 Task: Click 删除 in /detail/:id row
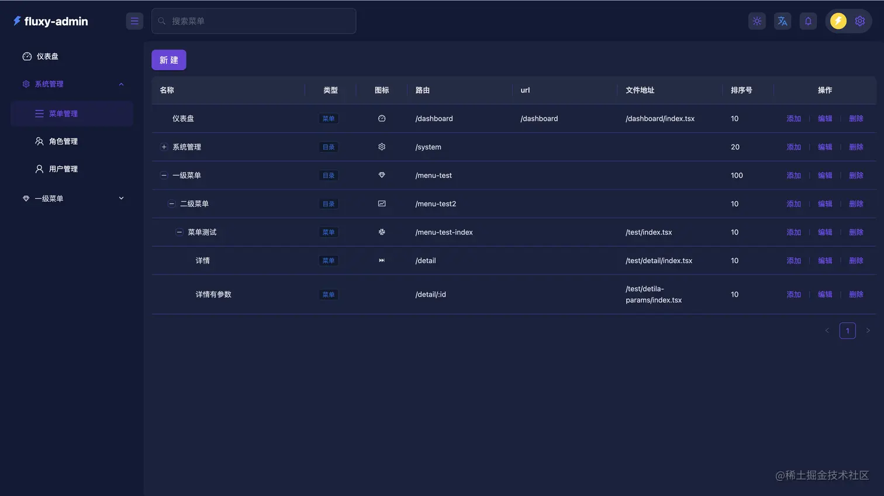pos(856,294)
